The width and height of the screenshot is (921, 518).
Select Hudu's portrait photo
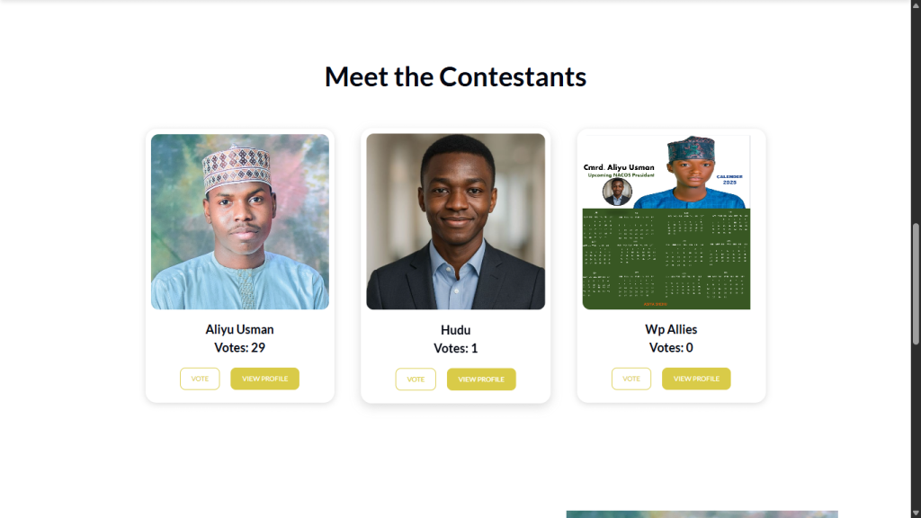[456, 222]
